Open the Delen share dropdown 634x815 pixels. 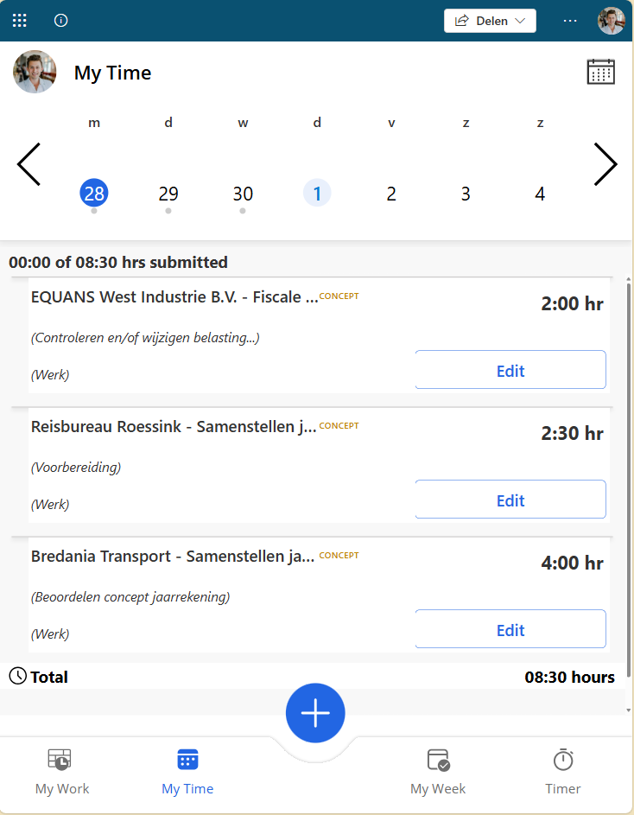coord(490,21)
